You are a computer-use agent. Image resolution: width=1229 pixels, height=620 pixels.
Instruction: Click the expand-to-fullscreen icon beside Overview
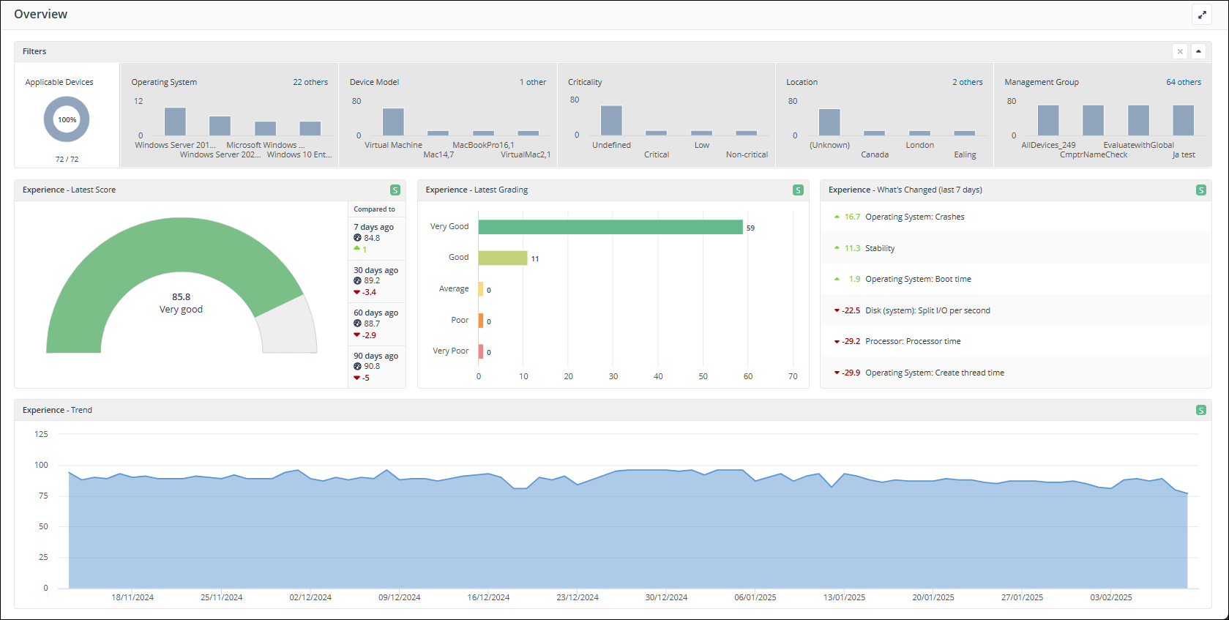(x=1202, y=15)
